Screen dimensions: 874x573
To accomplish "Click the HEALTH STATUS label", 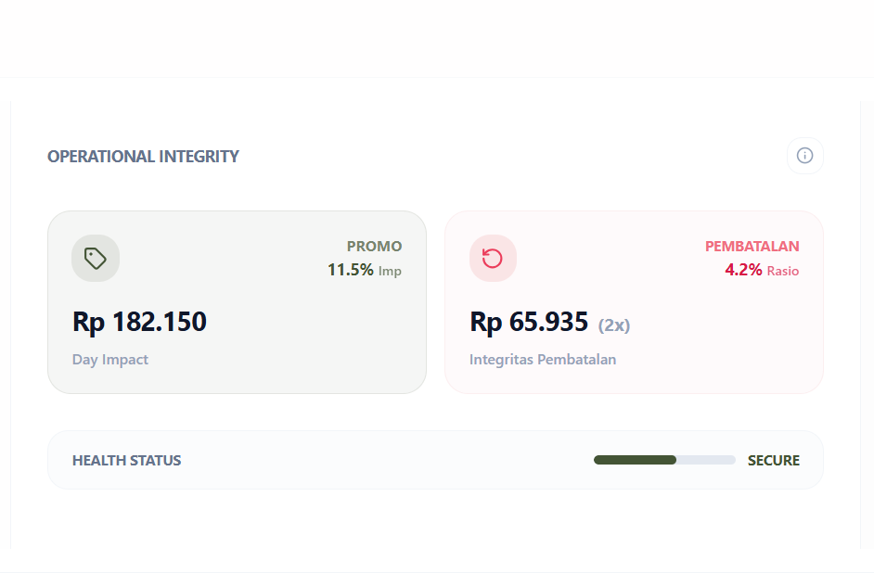I will 126,461.
